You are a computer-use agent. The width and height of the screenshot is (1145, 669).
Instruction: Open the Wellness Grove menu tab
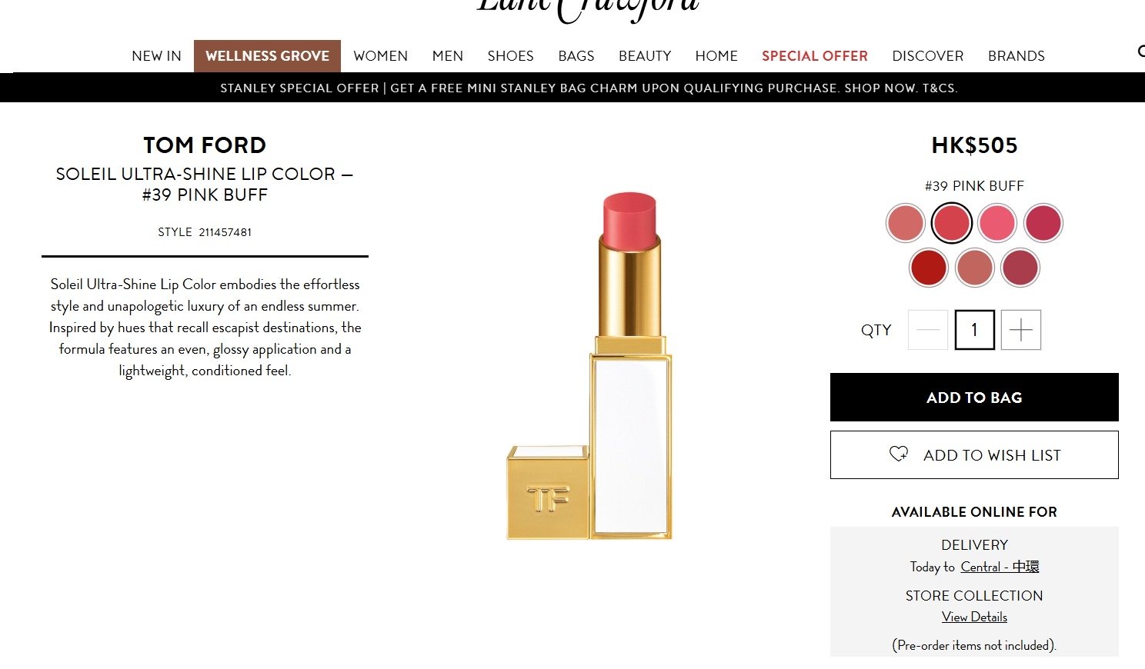coord(267,56)
